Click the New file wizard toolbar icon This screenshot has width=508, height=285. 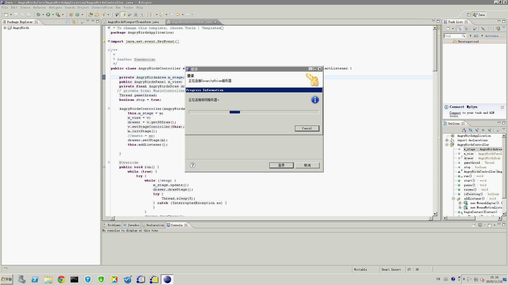pyautogui.click(x=6, y=15)
